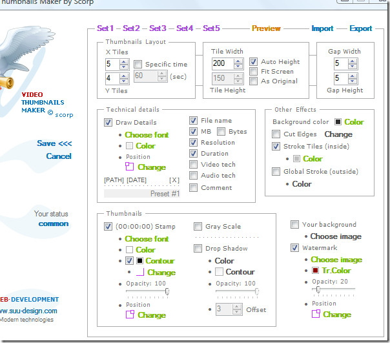Increase Tile Width with up arrow
Screen dimensions: 390x343
pyautogui.click(x=238, y=61)
